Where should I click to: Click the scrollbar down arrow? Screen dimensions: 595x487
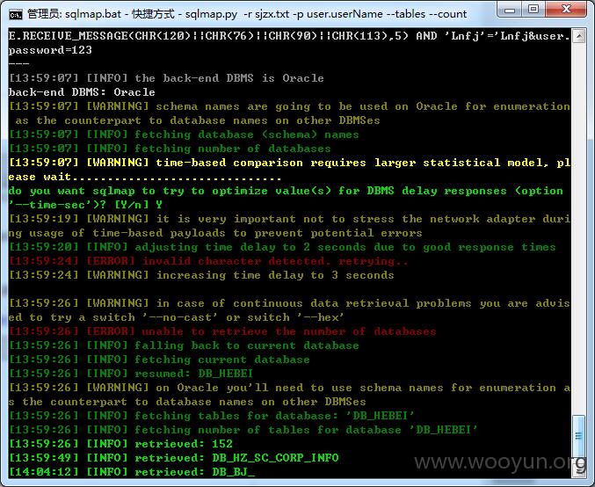click(x=578, y=471)
